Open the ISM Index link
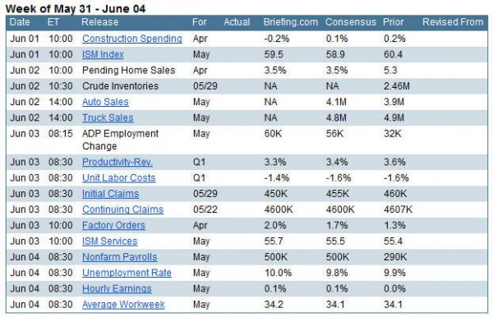The height and width of the screenshot is (322, 493). [x=103, y=54]
